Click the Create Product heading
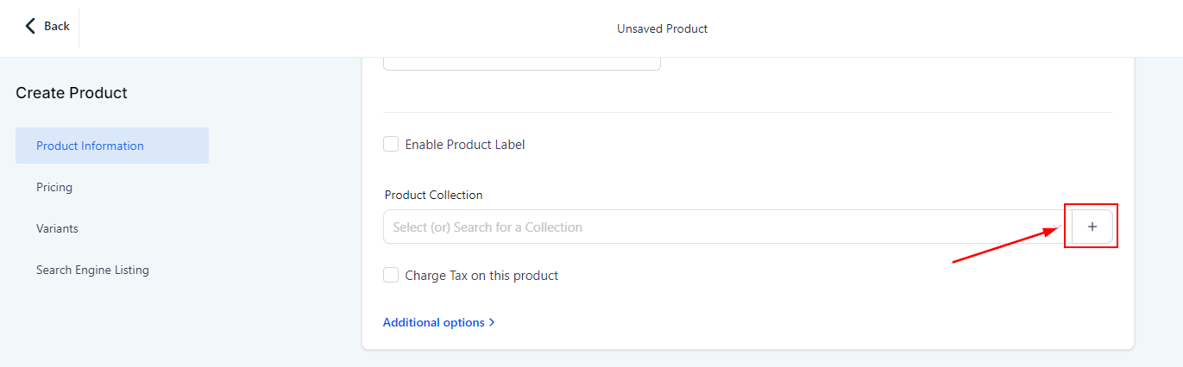The width and height of the screenshot is (1183, 367). pyautogui.click(x=72, y=93)
